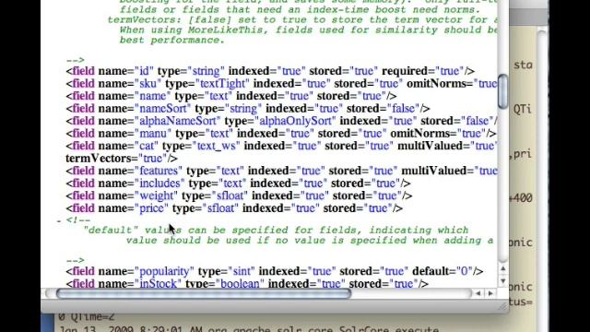Image resolution: width=590 pixels, height=332 pixels.
Task: Click the horizontal scroll left arrow
Action: (x=478, y=293)
